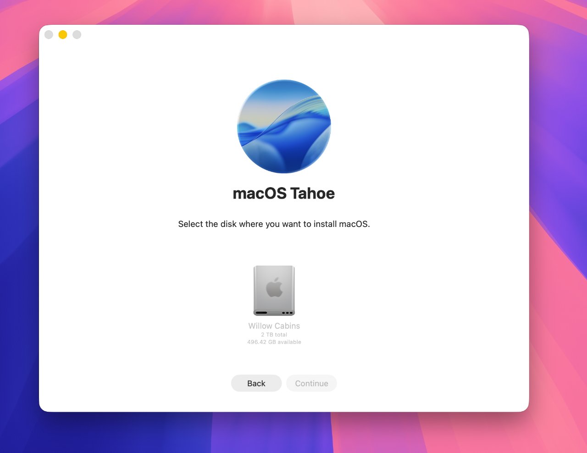Click the drive icon above Willow Cabins label
Screen dimensions: 587x453
(x=274, y=290)
